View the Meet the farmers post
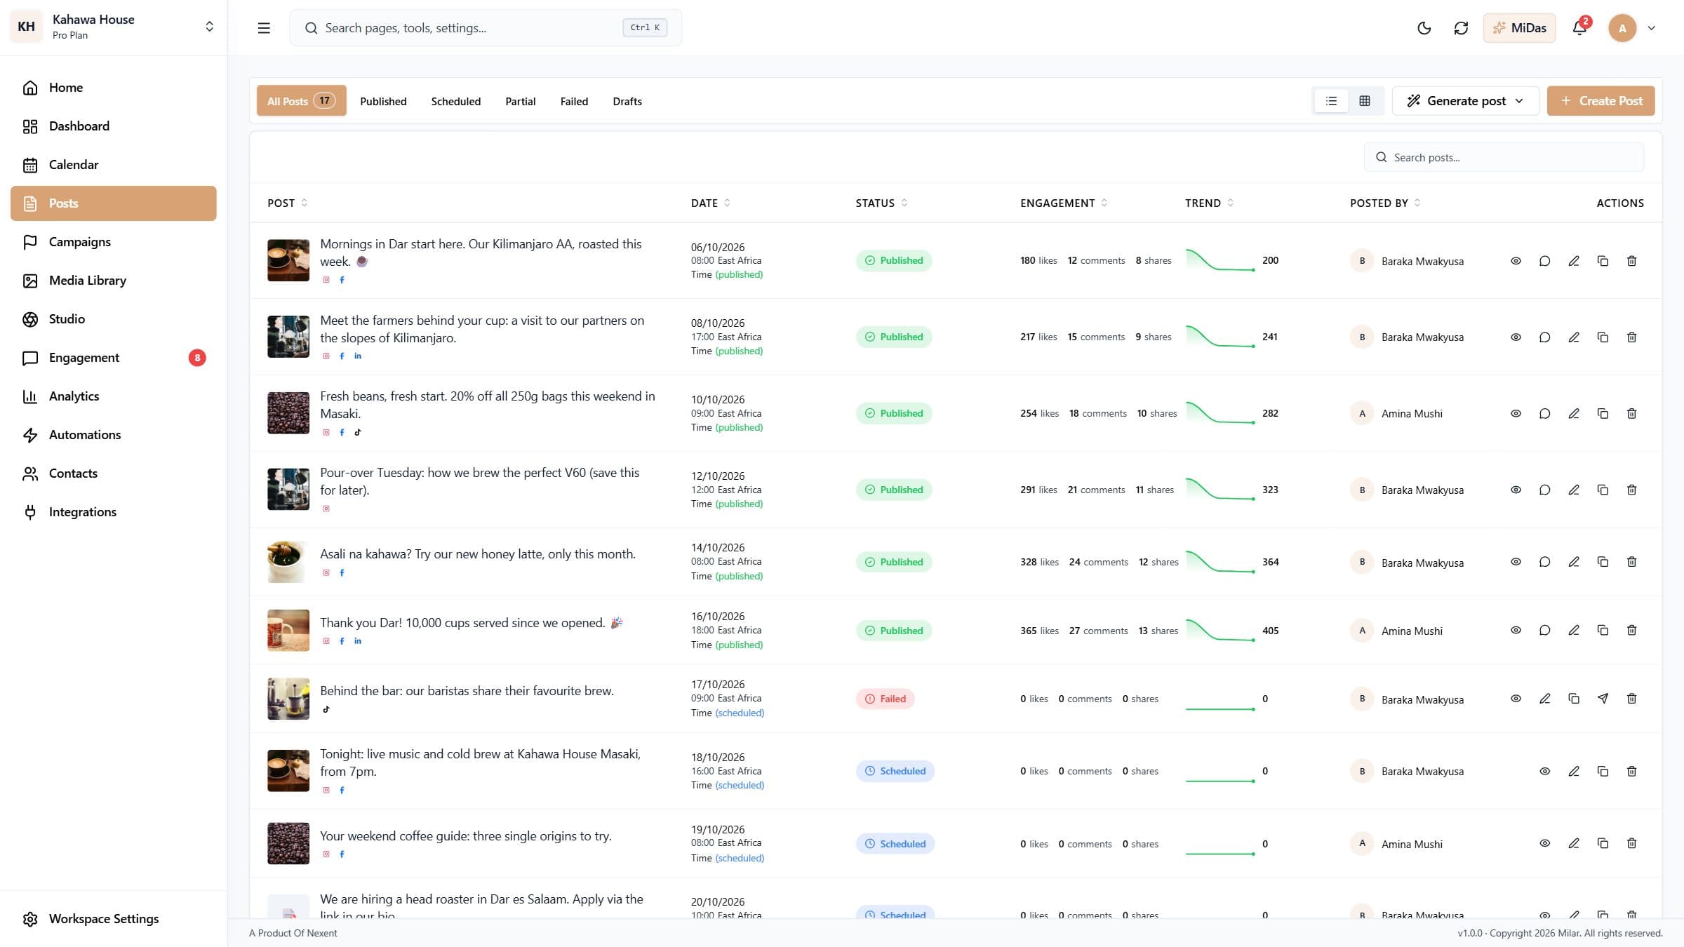The width and height of the screenshot is (1684, 947). pyautogui.click(x=1516, y=337)
